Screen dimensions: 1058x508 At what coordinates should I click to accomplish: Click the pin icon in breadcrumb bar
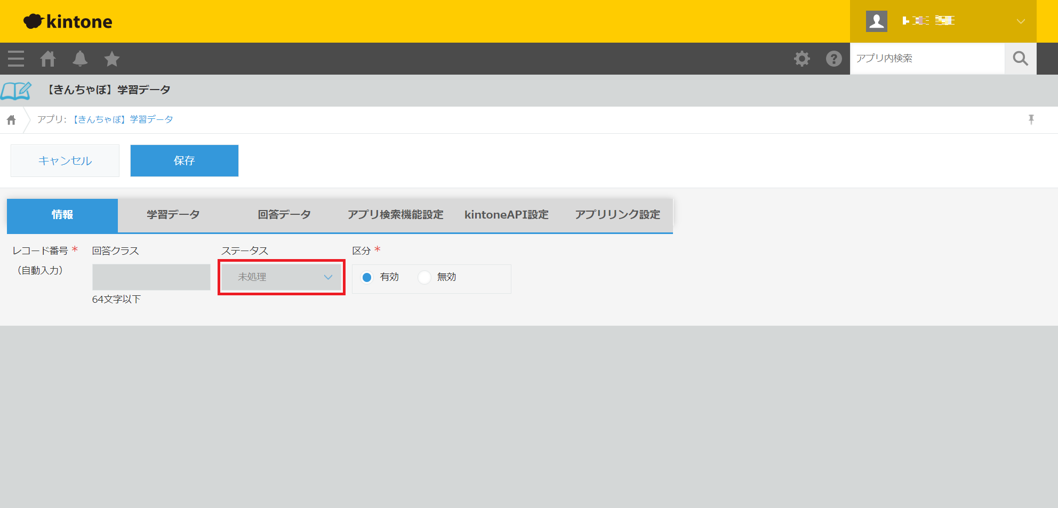point(1031,119)
